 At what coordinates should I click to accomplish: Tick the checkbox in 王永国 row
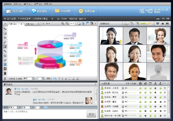165,88
